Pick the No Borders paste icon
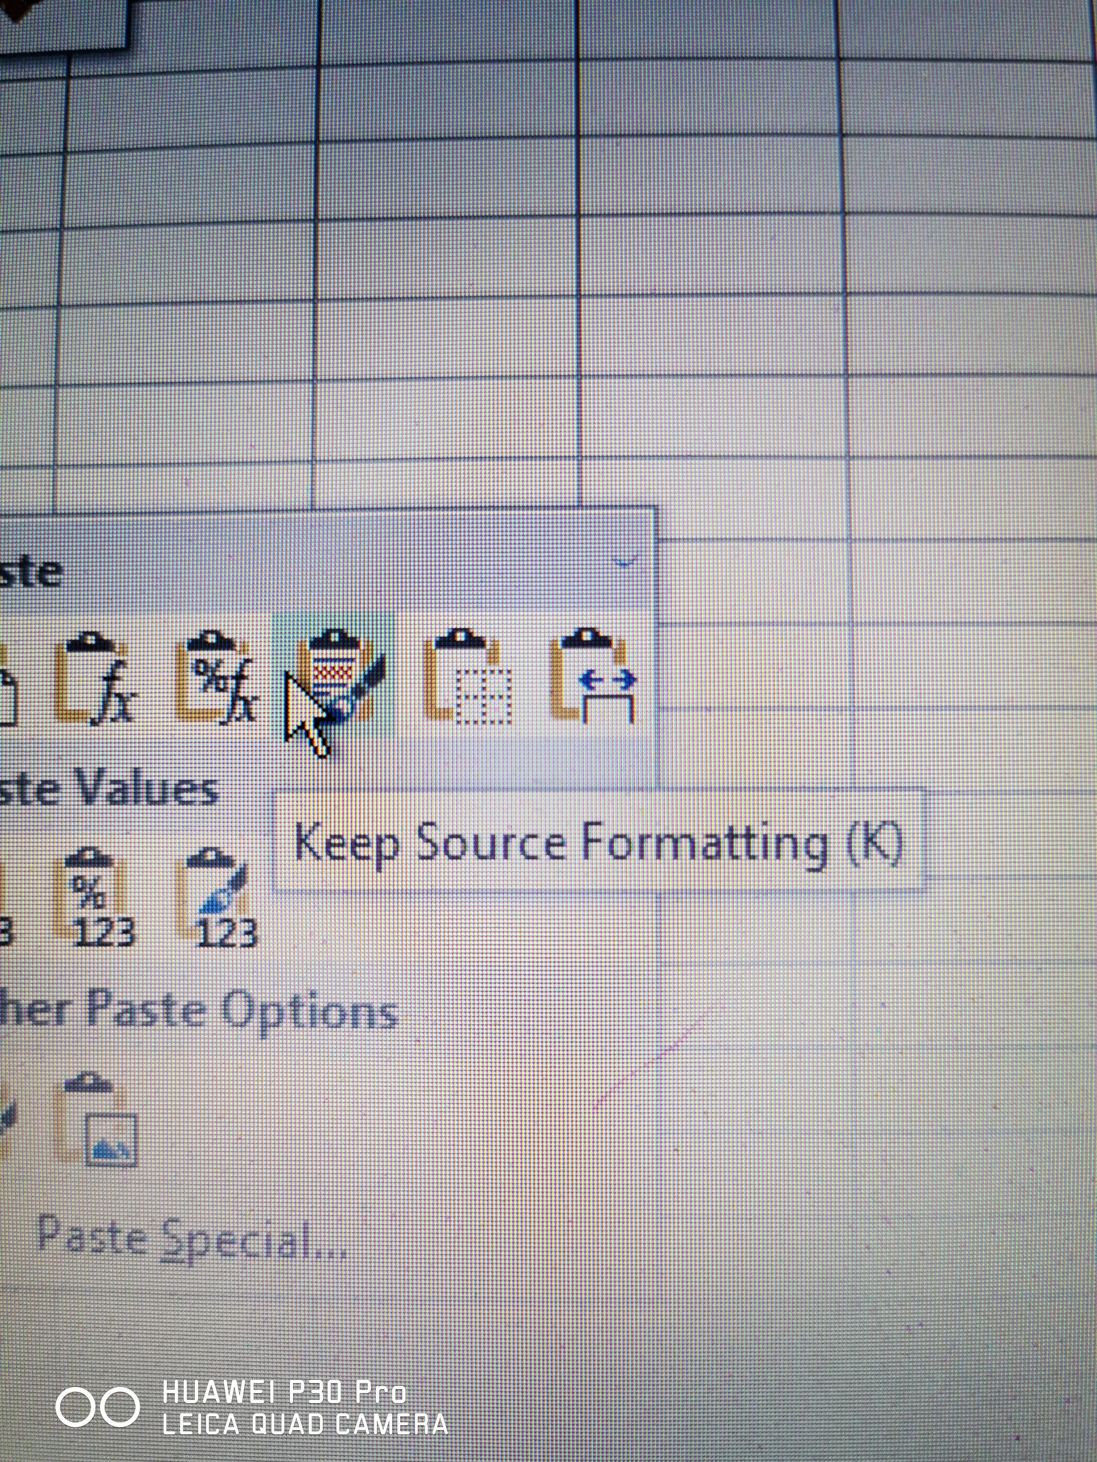 (468, 678)
